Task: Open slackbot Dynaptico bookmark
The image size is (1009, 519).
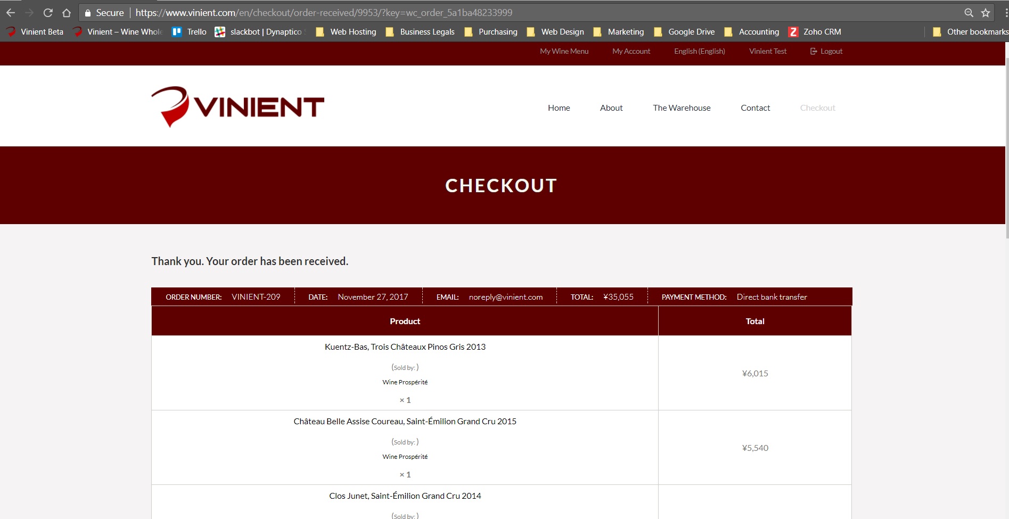Action: coord(259,32)
